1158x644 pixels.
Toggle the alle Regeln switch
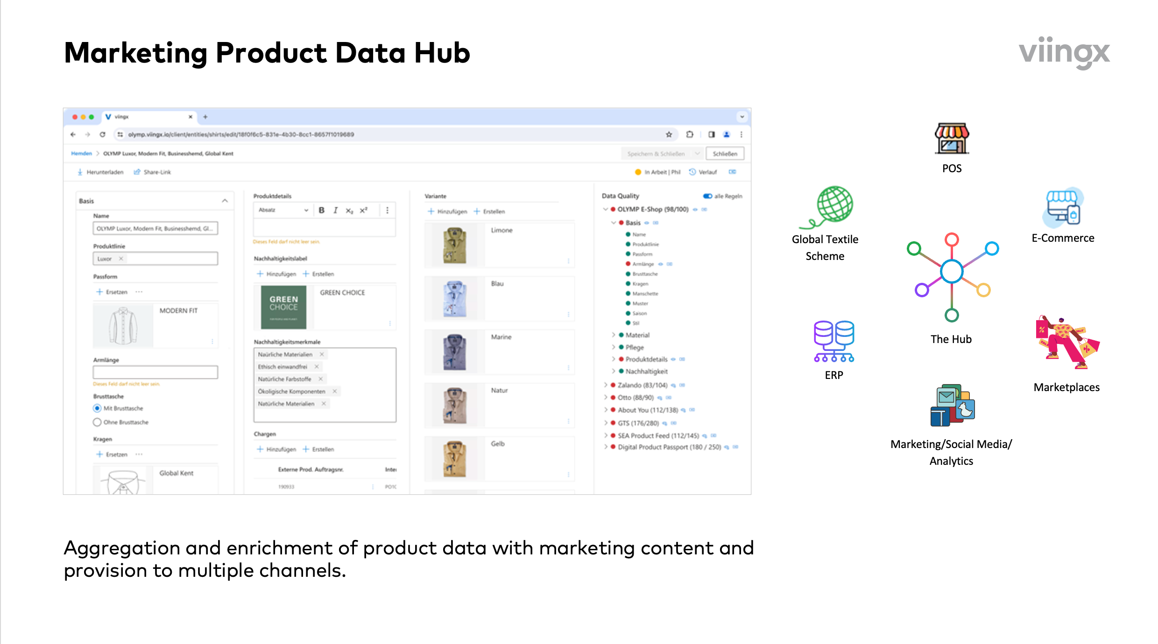[x=707, y=196]
